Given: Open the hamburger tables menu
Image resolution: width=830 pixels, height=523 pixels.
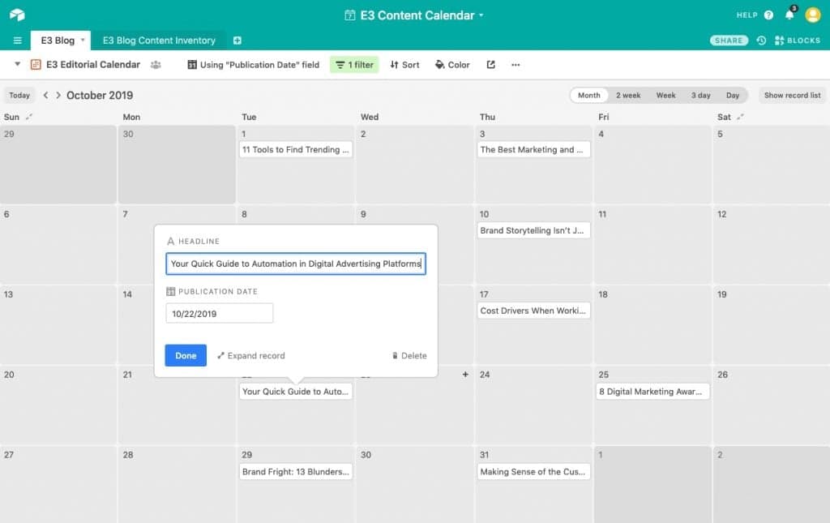Looking at the screenshot, I should coord(18,41).
